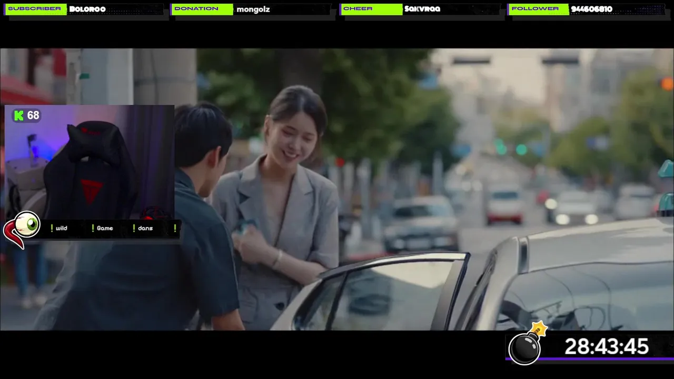Click the SUBSCRIBER label
Image resolution: width=674 pixels, height=379 pixels.
[x=35, y=9]
